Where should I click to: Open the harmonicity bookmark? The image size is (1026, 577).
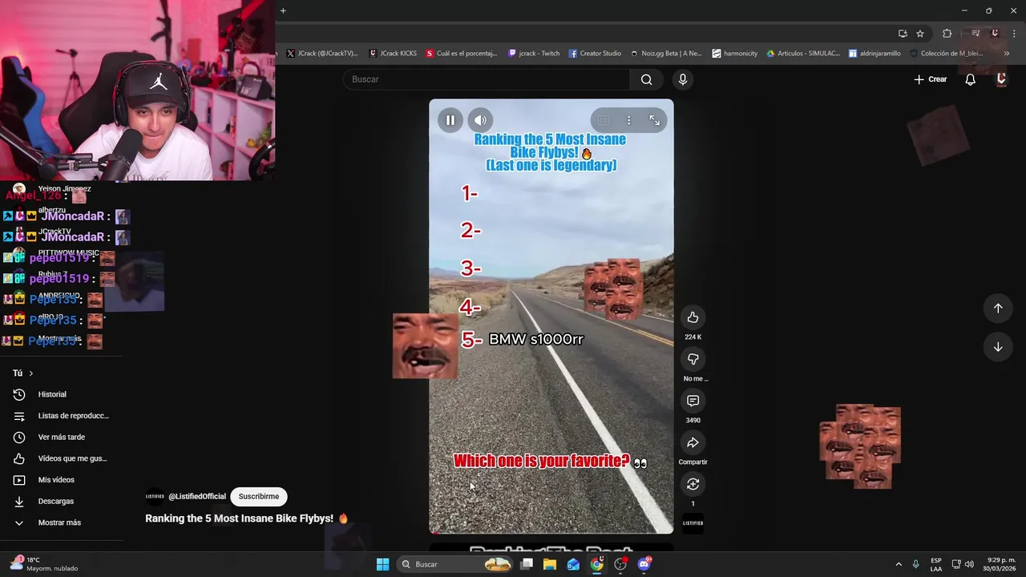click(x=735, y=54)
